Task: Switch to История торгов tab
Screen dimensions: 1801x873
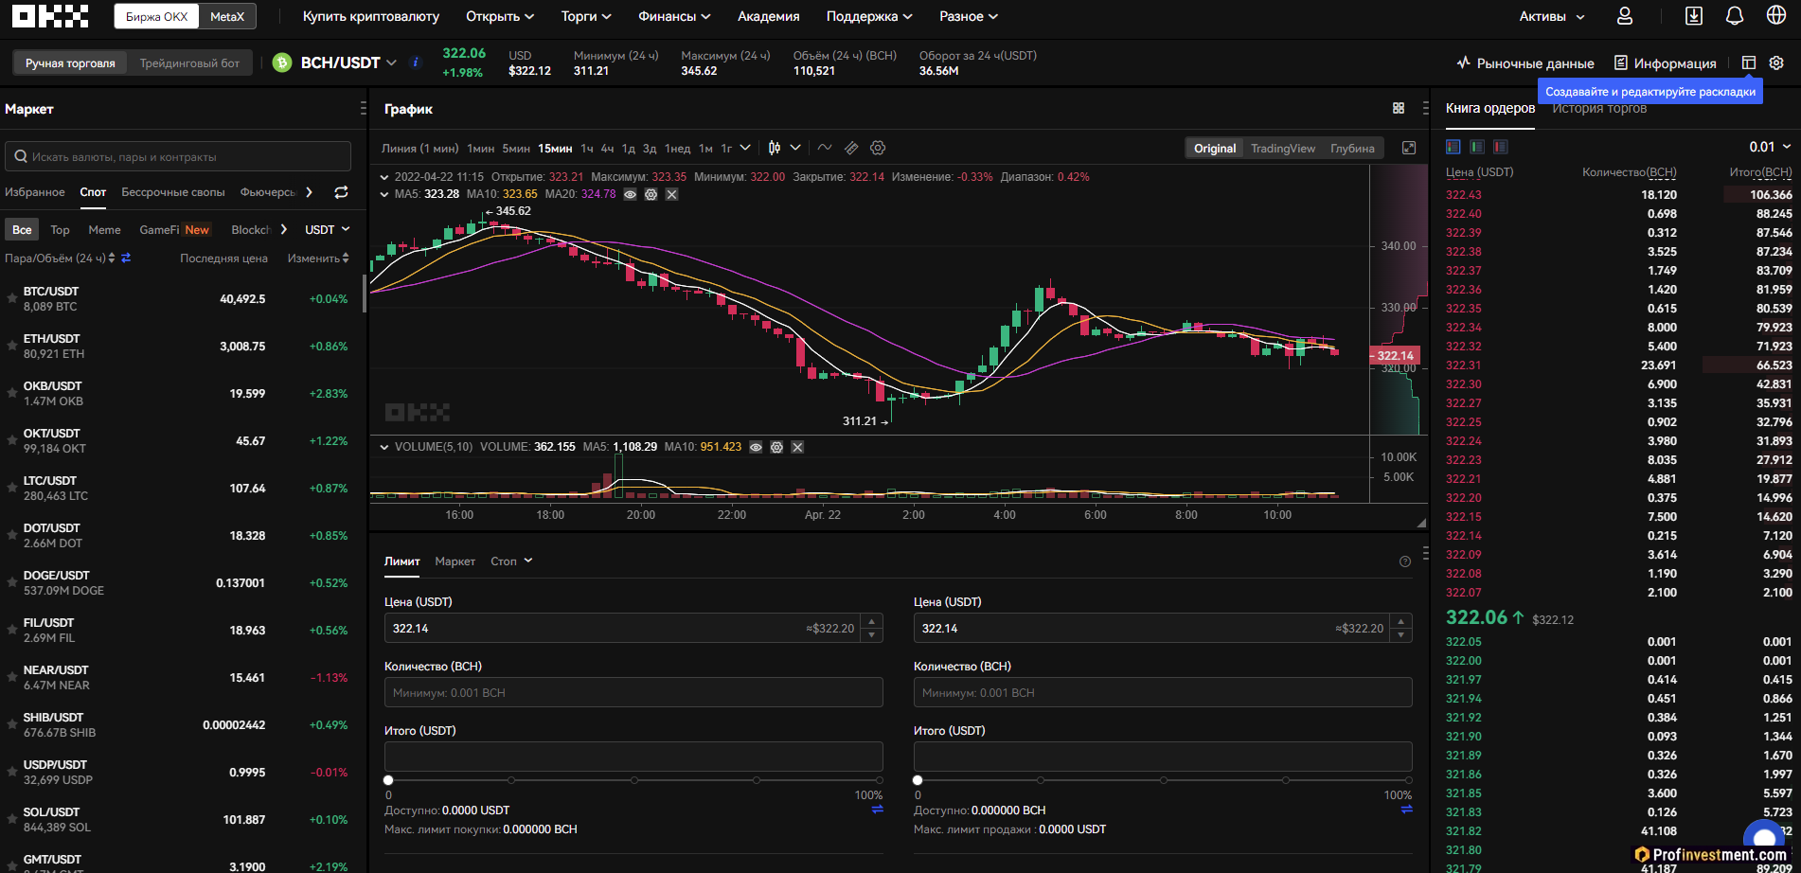Action: point(1599,108)
